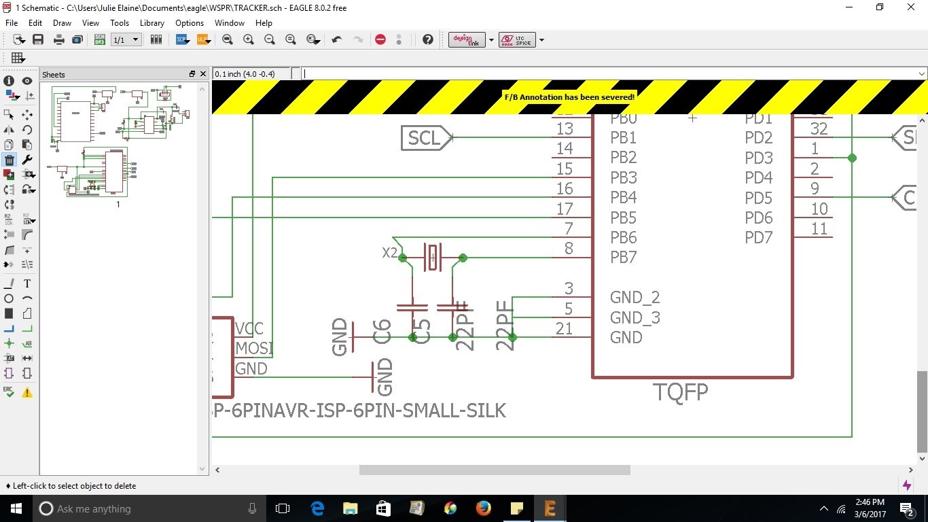Viewport: 928px width, 522px height.
Task: Click the Print icon in toolbar
Action: (58, 40)
